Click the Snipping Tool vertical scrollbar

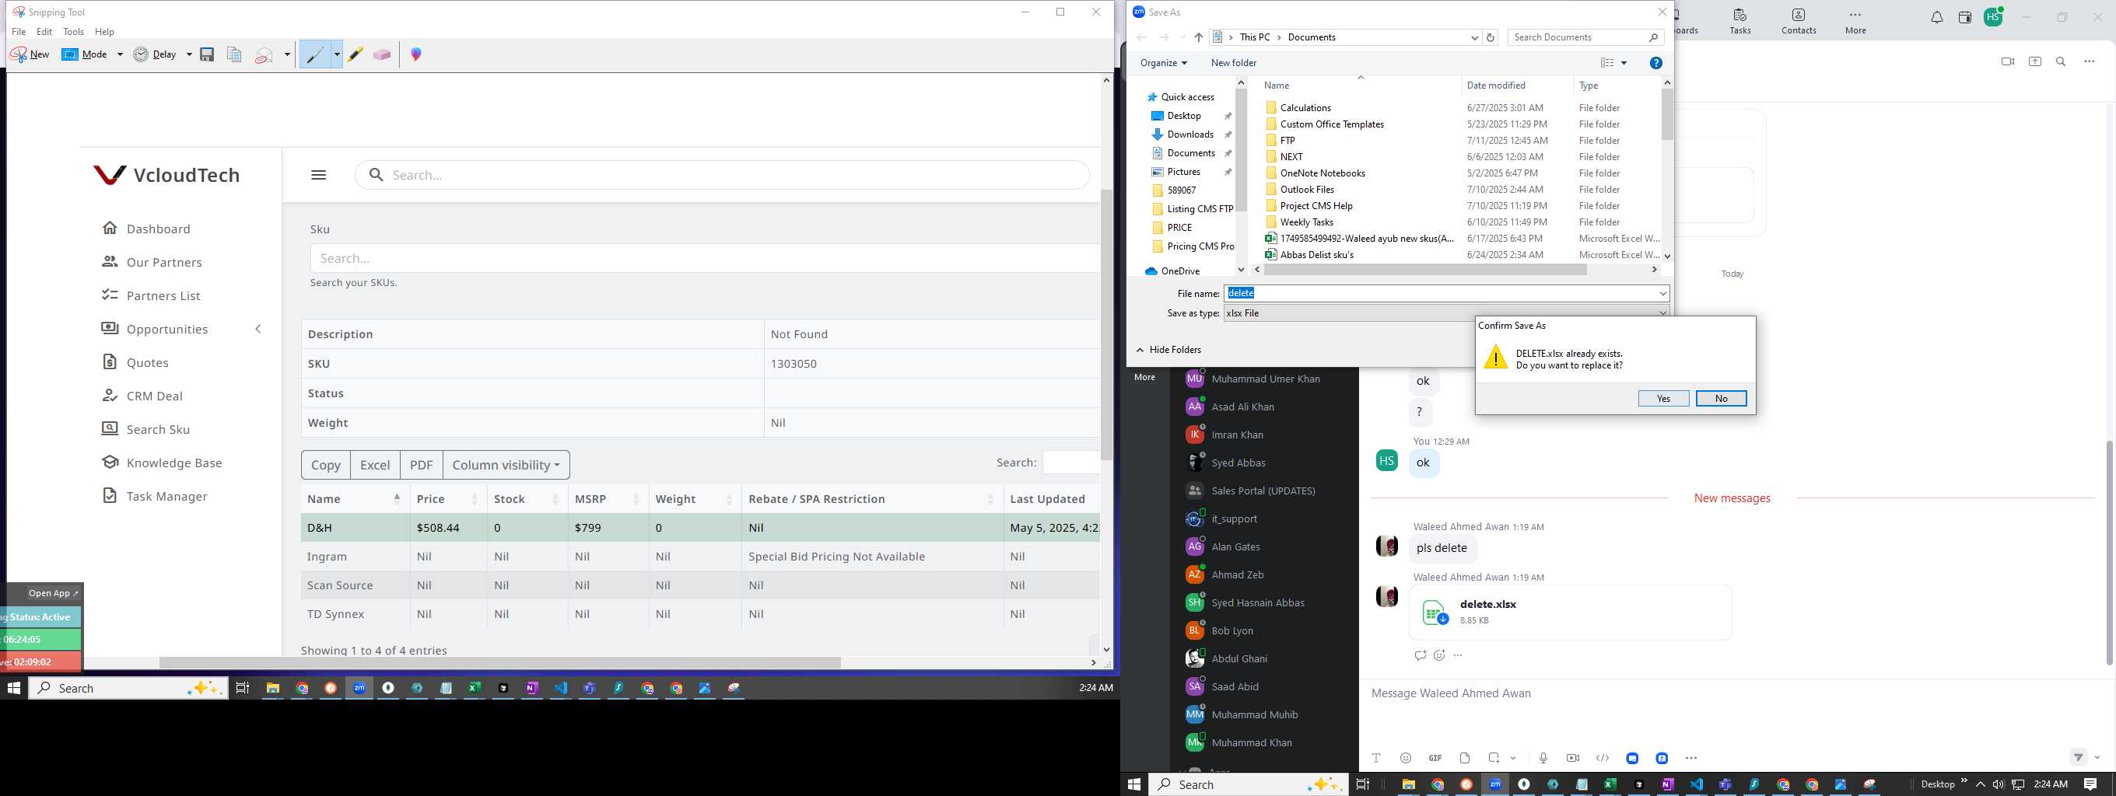(x=1106, y=324)
